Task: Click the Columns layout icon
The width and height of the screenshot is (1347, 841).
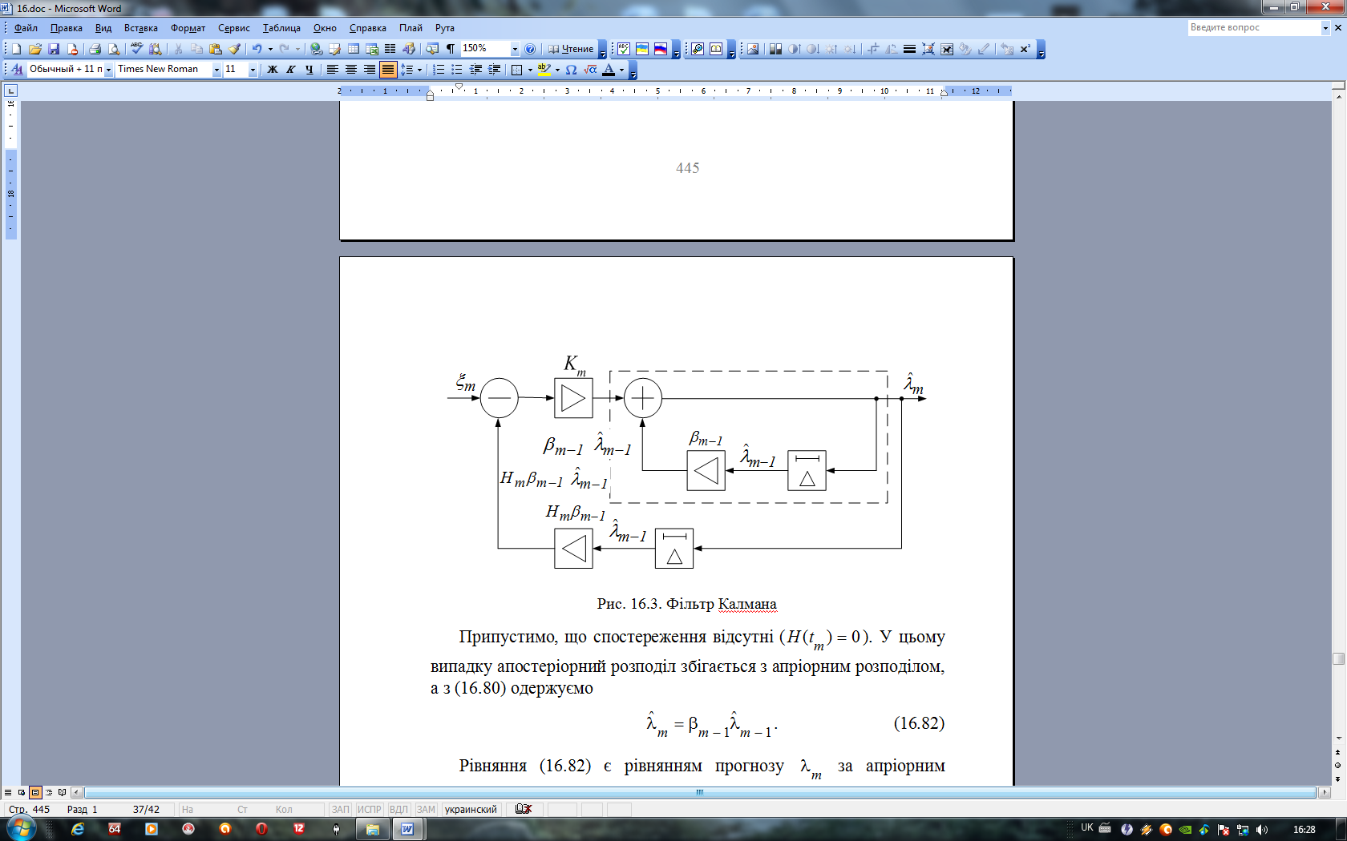Action: click(390, 49)
